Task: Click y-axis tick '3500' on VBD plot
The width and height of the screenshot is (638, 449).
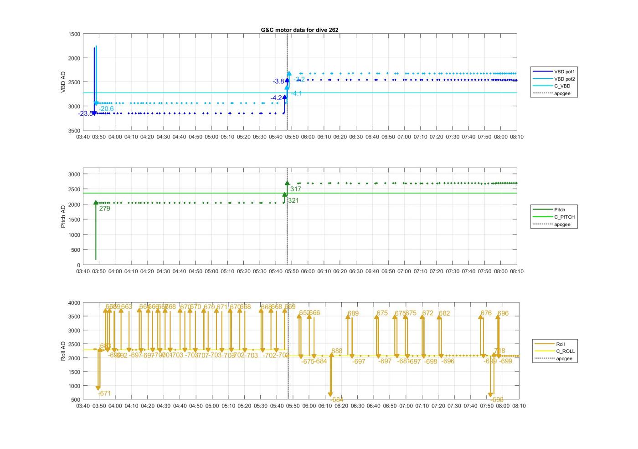Action: point(74,130)
